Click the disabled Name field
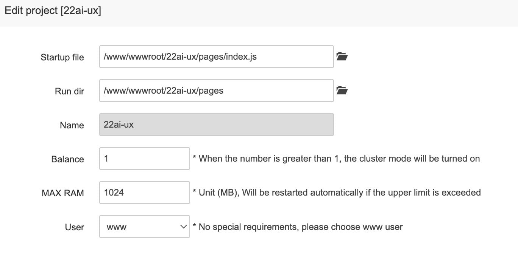The height and width of the screenshot is (259, 518). pyautogui.click(x=216, y=125)
